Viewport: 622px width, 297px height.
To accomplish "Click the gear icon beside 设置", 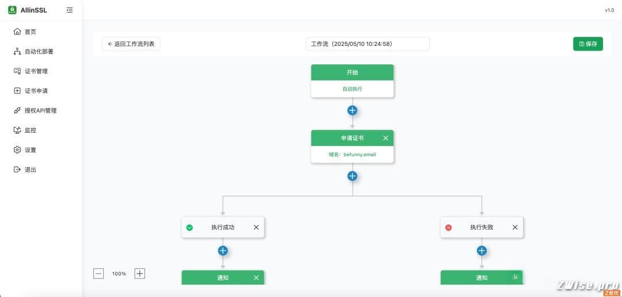I will pos(17,150).
